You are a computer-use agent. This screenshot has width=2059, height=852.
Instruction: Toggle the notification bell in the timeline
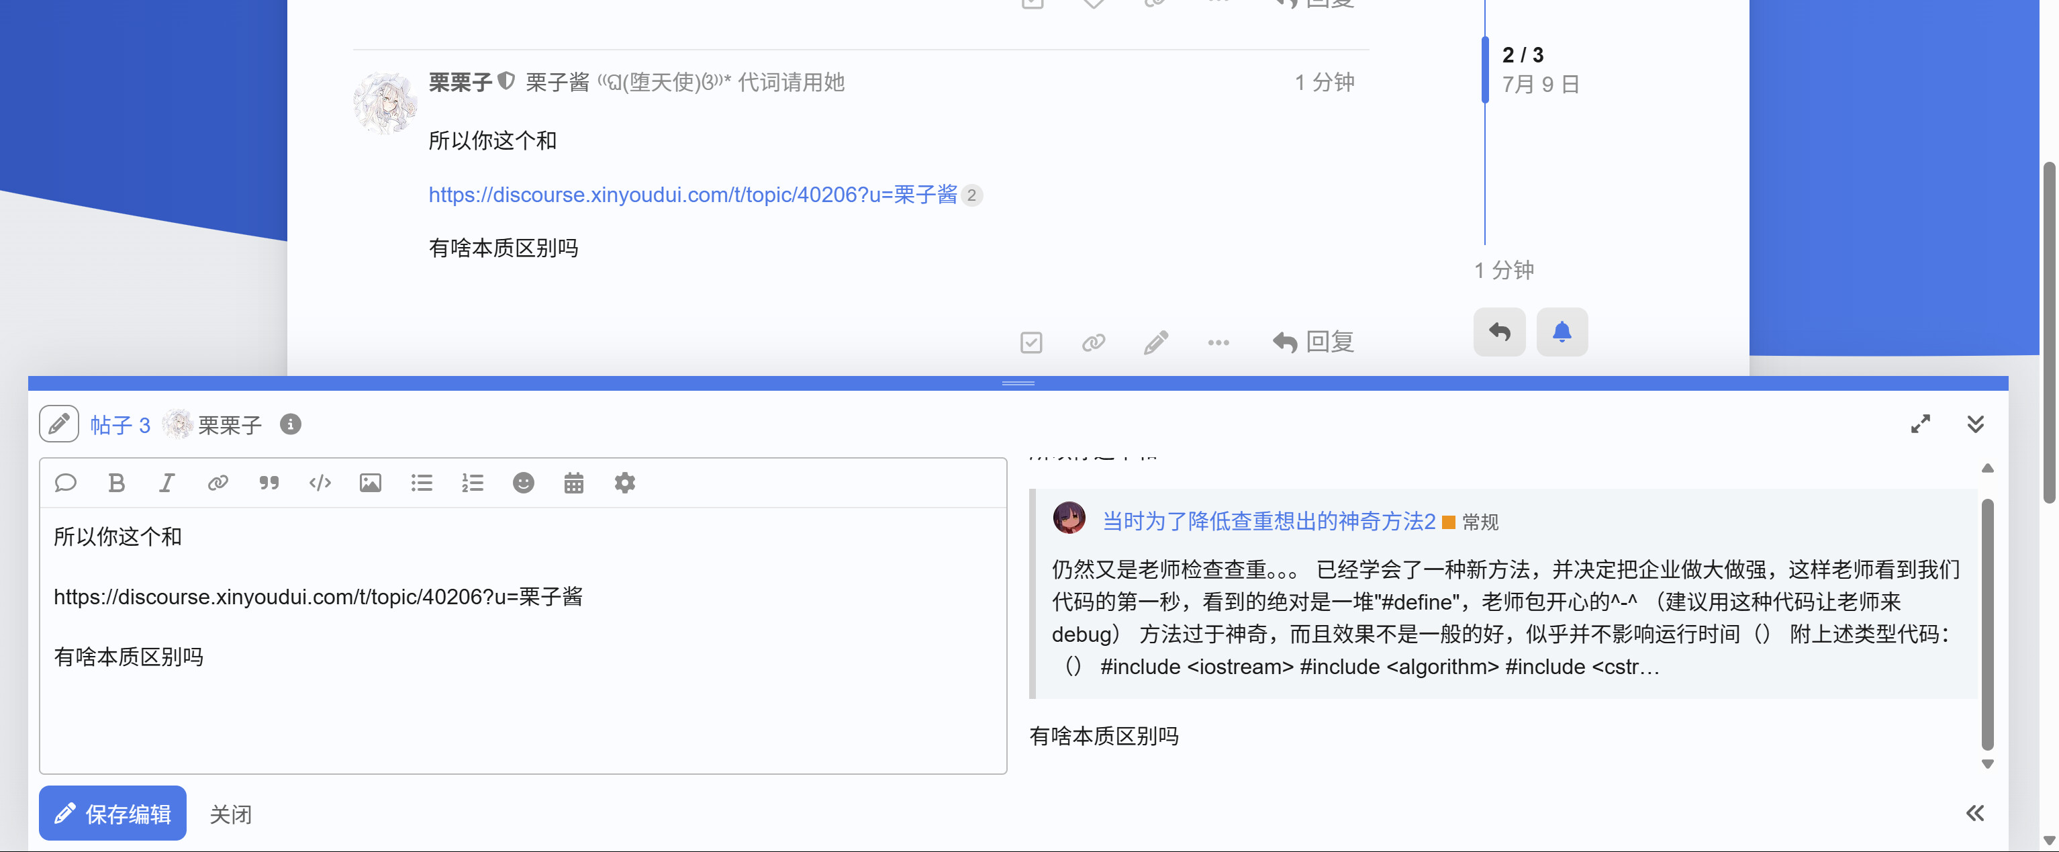[x=1561, y=332]
